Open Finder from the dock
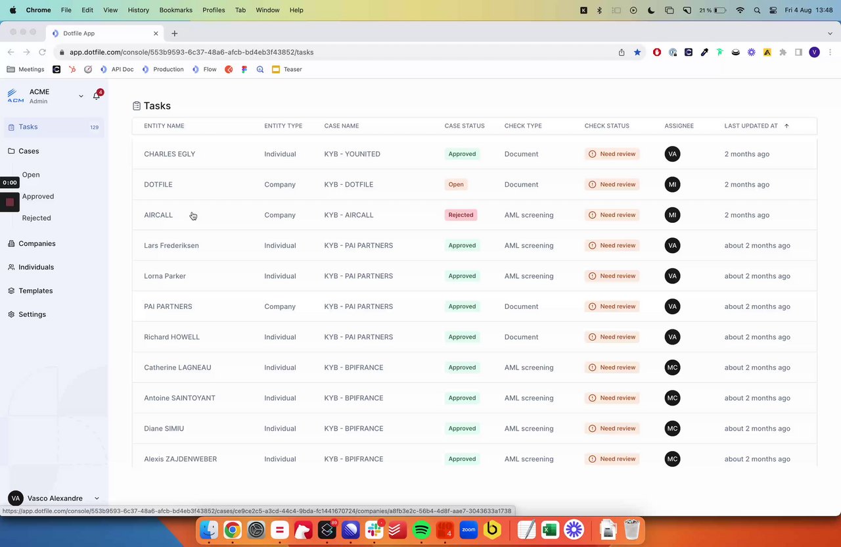The width and height of the screenshot is (841, 547). [209, 529]
